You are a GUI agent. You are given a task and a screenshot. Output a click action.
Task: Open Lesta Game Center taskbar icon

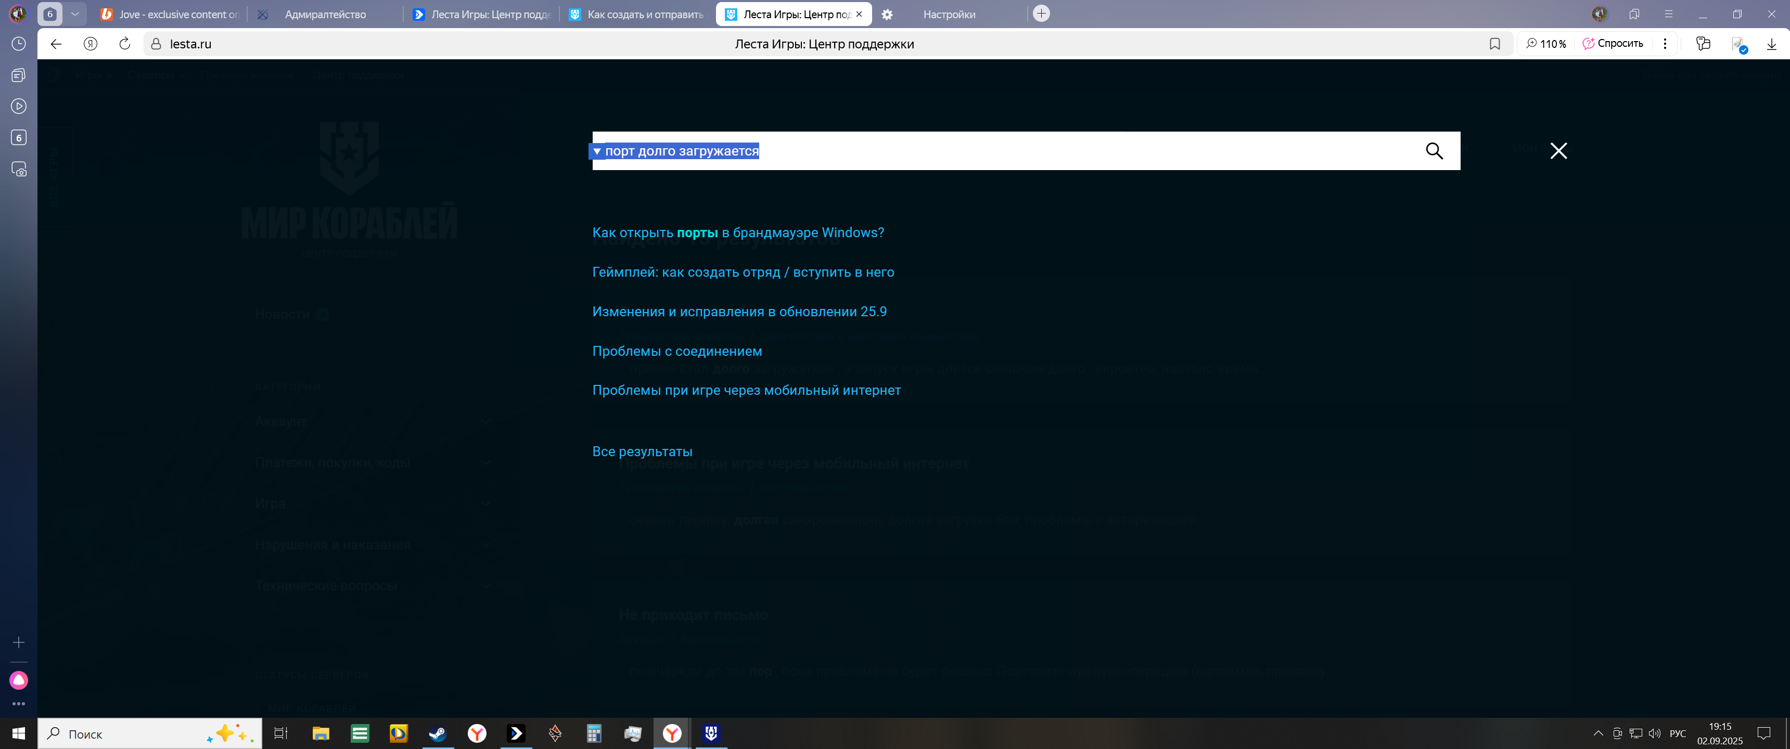[x=516, y=734]
